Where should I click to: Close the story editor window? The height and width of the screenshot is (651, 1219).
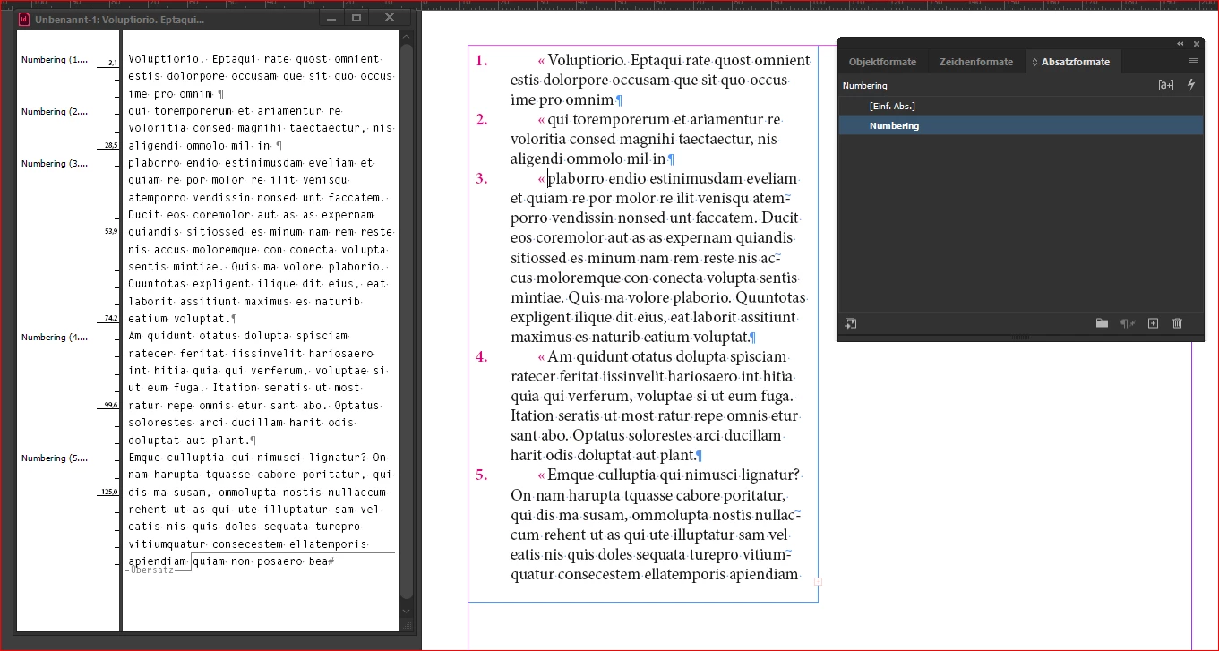coord(389,18)
